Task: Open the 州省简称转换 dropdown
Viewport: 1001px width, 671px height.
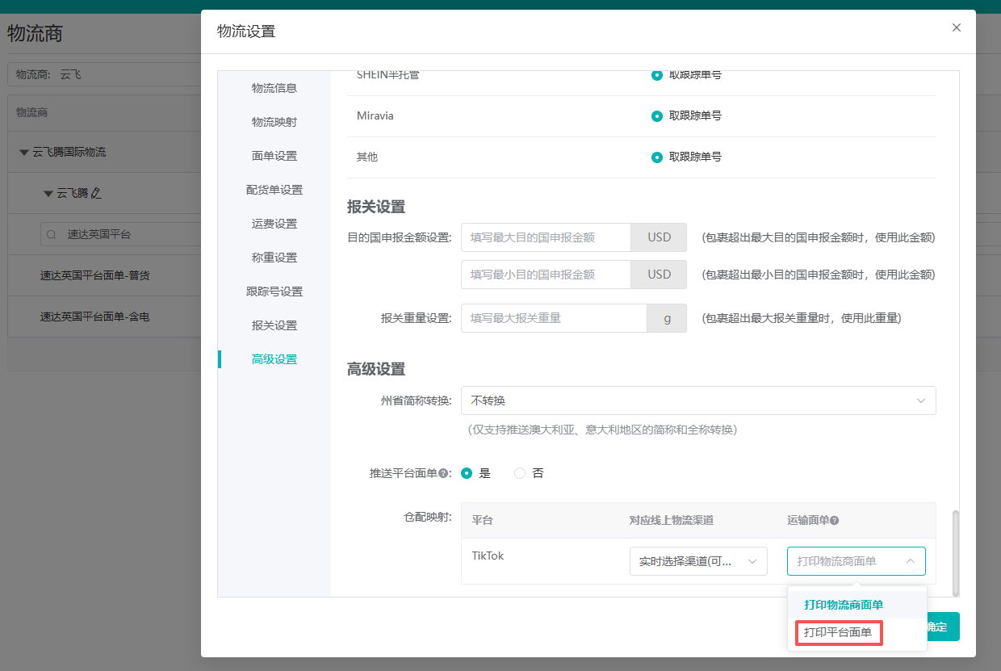Action: coord(697,401)
